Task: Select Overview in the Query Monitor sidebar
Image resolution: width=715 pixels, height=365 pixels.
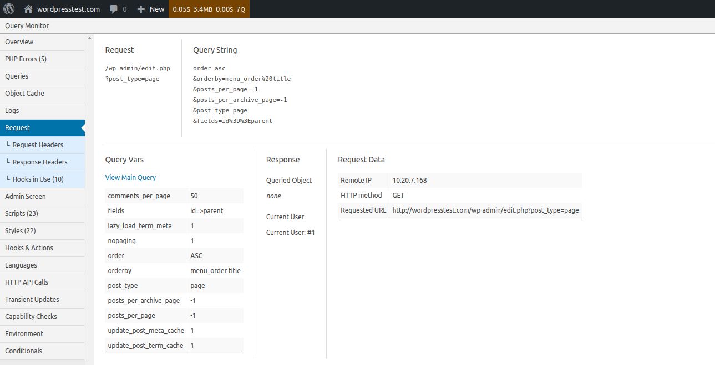Action: click(x=19, y=42)
